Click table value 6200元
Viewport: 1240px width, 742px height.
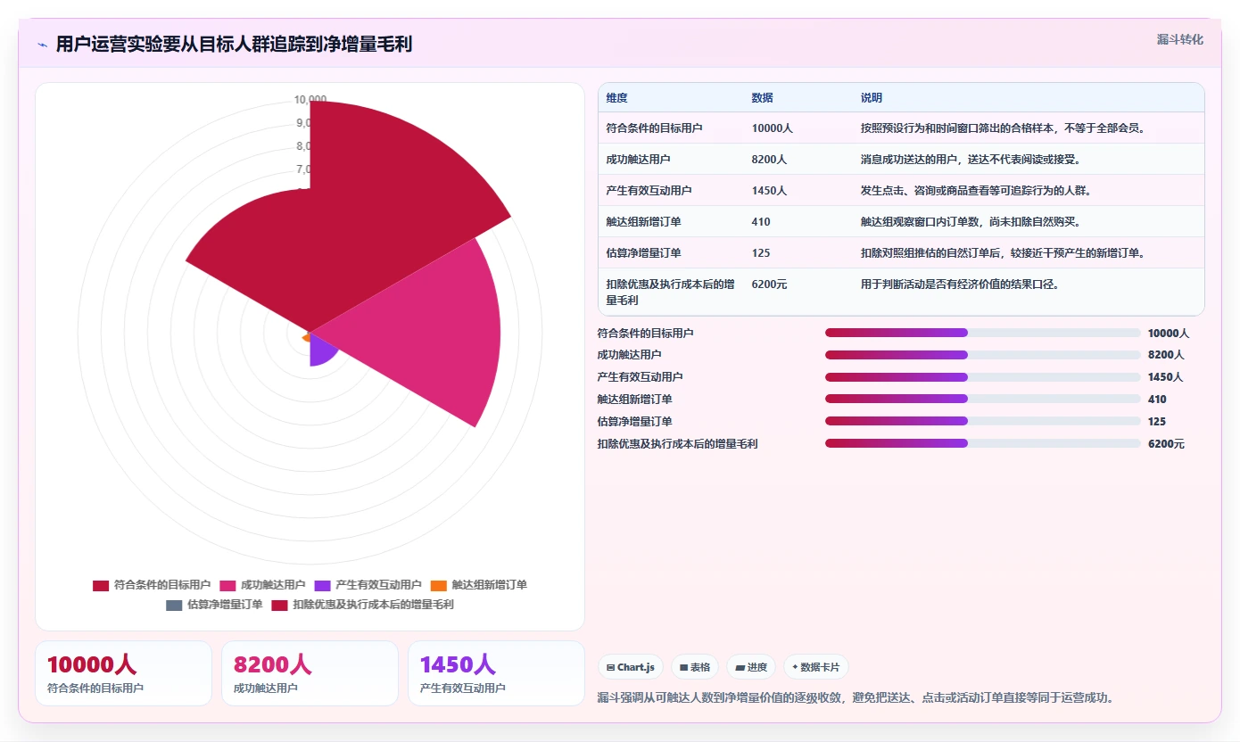769,284
